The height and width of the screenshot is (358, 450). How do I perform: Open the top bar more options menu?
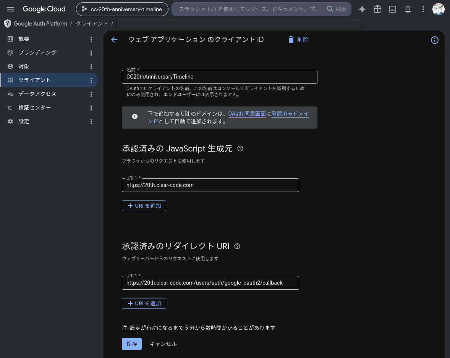tap(423, 9)
